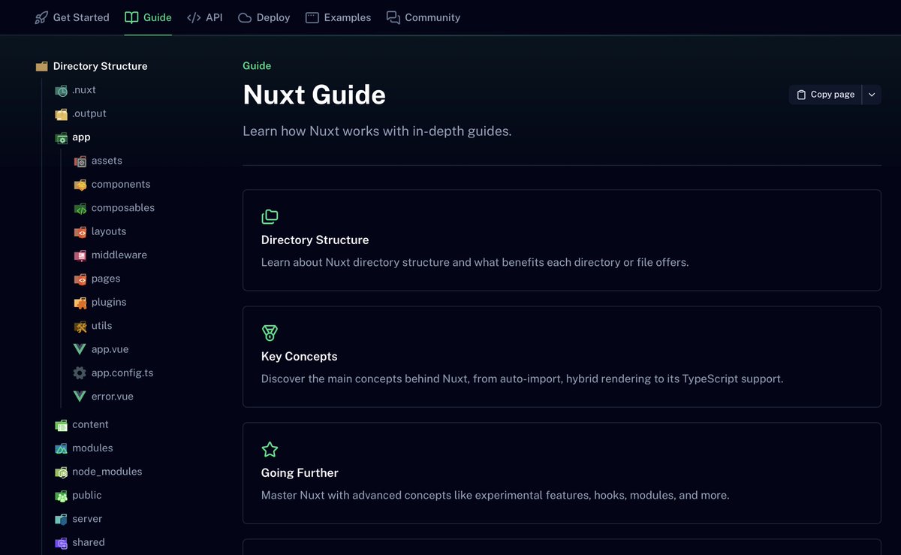Viewport: 901px width, 555px height.
Task: Open the Examples tab
Action: click(x=339, y=17)
